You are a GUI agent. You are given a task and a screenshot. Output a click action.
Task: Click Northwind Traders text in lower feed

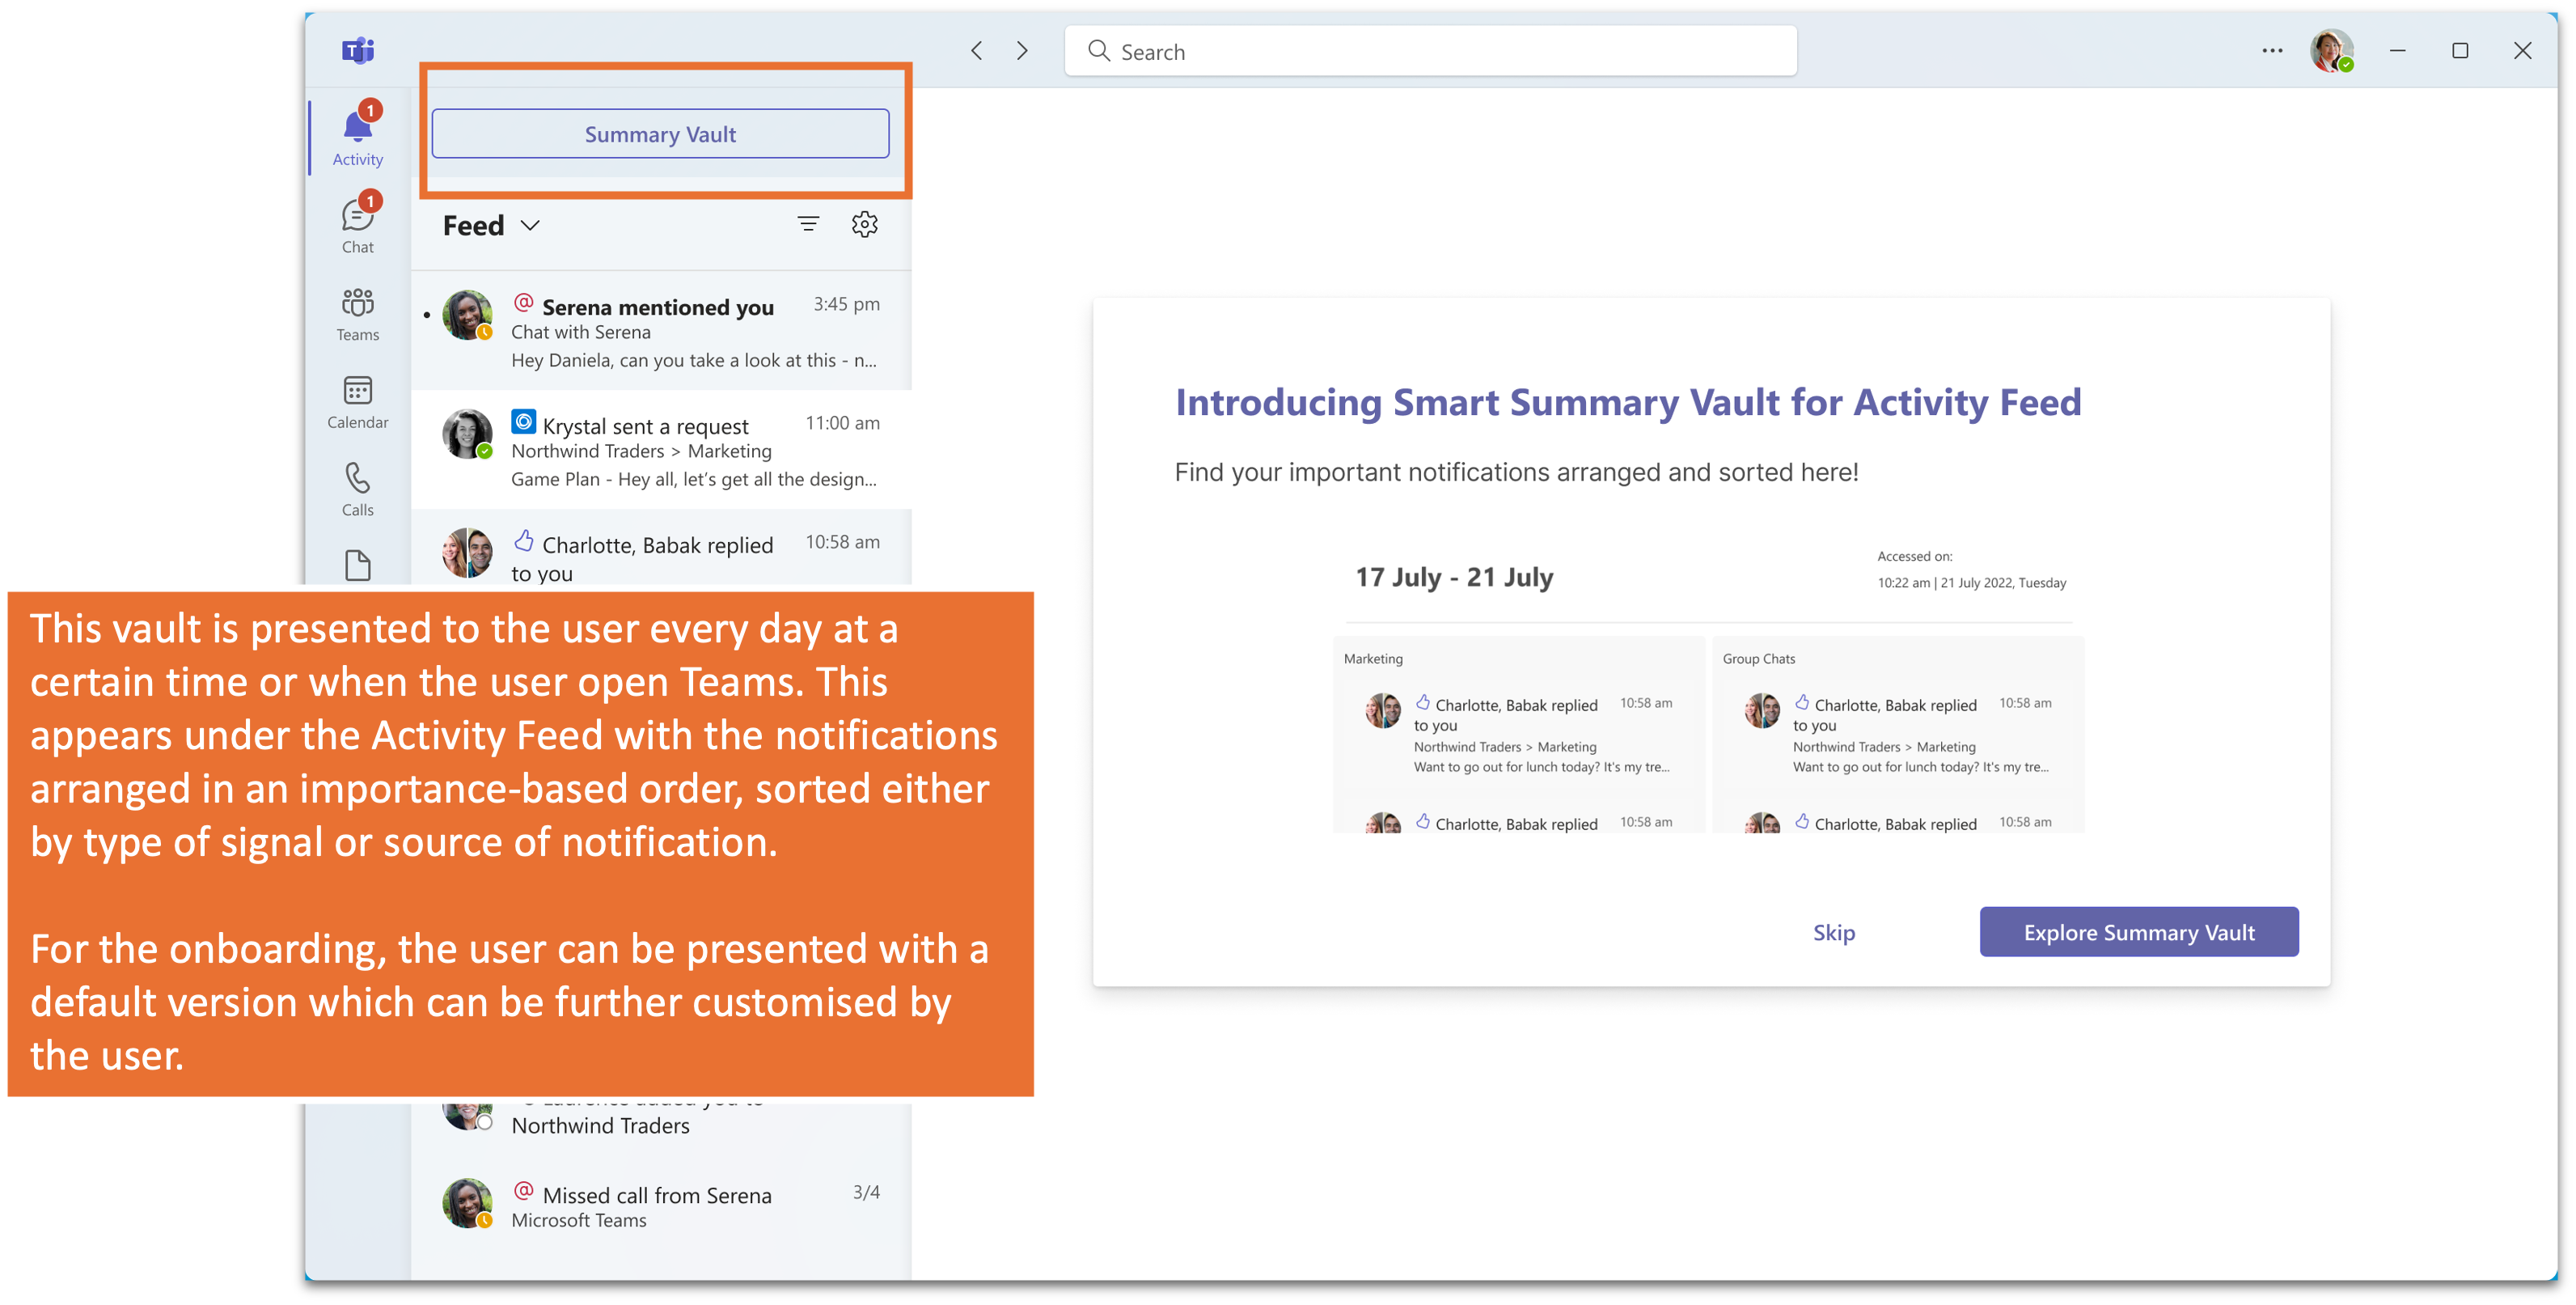[600, 1126]
